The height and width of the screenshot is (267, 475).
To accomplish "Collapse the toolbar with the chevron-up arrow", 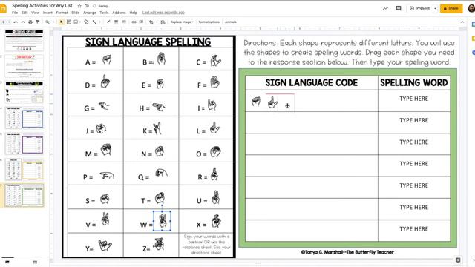I will (462, 22).
